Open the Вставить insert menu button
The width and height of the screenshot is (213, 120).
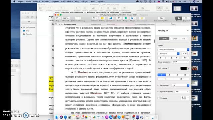pos(95,18)
